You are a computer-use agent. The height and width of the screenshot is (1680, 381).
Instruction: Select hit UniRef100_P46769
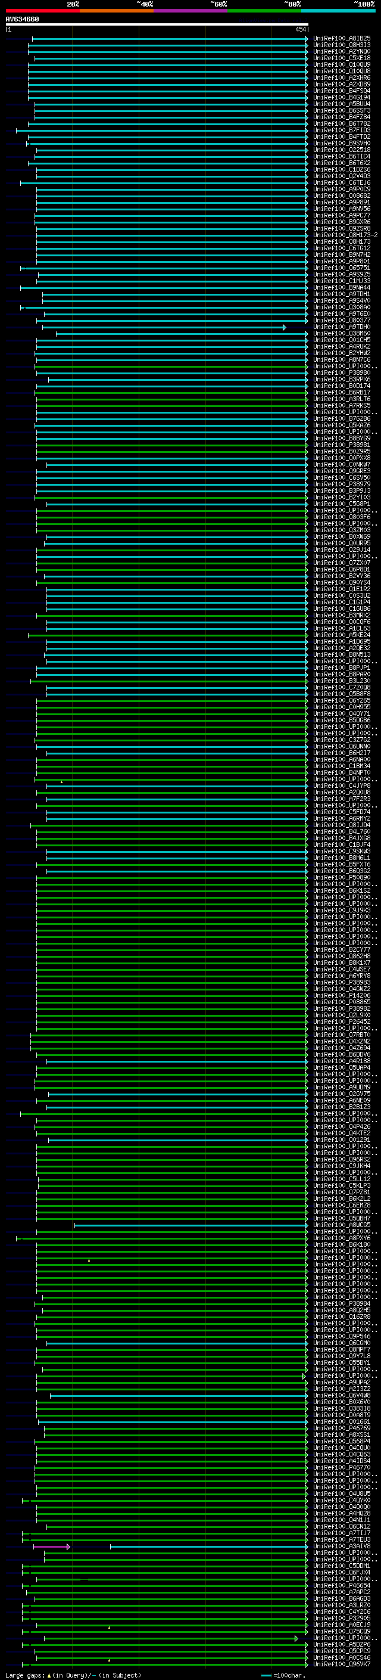coord(342,1429)
